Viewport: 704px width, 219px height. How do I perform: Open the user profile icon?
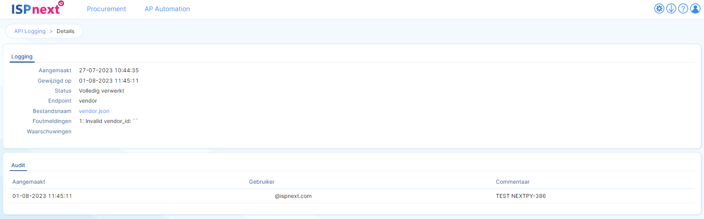coord(695,8)
